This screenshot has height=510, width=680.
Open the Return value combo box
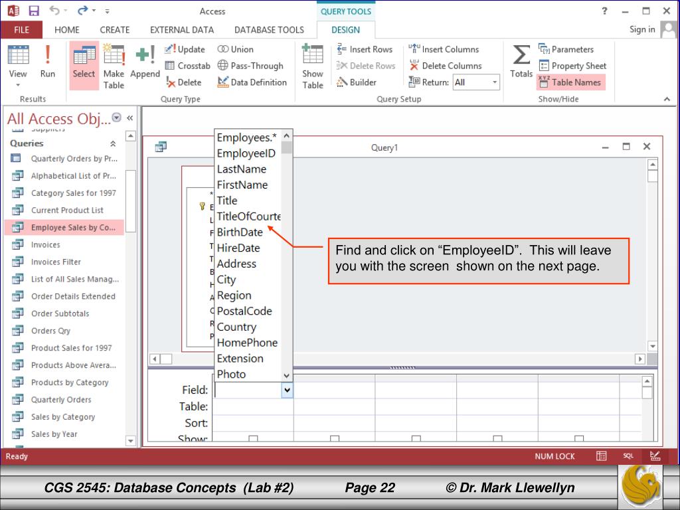tap(476, 82)
